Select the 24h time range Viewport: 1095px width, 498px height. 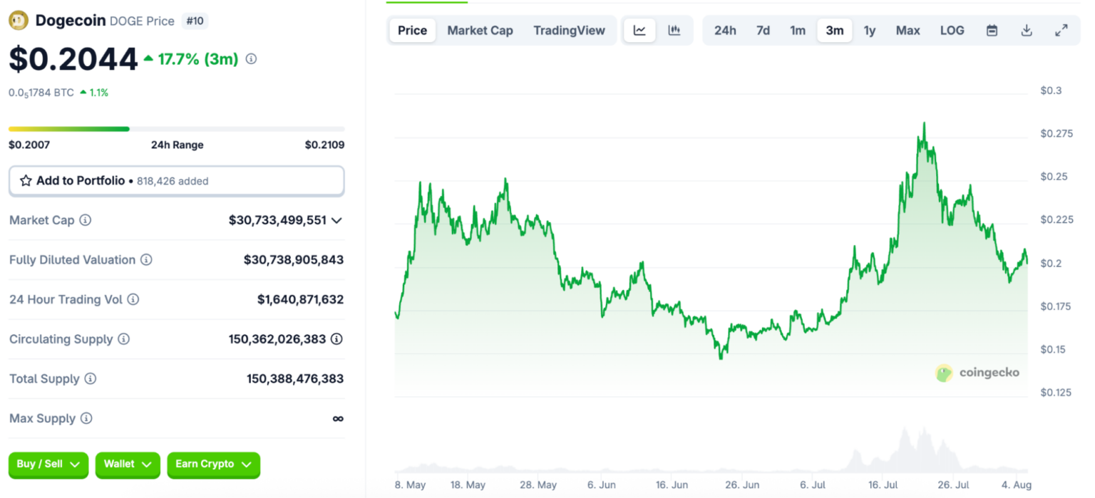725,31
